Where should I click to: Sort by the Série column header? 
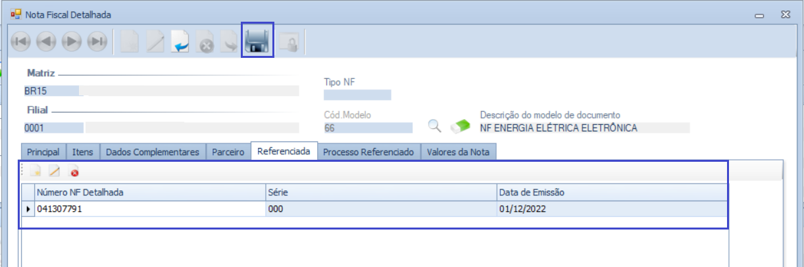(x=381, y=192)
